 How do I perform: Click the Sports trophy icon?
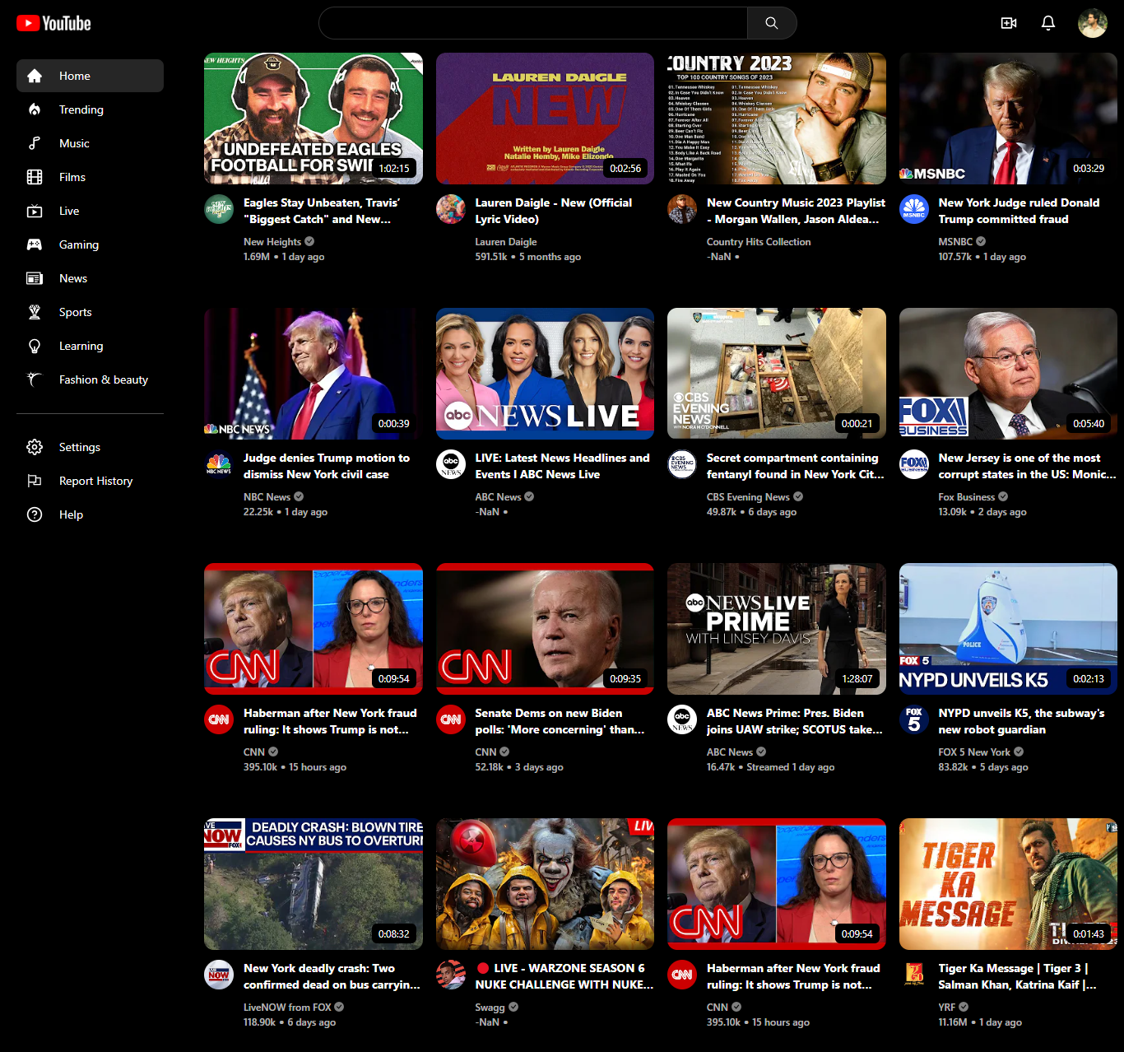(x=35, y=312)
